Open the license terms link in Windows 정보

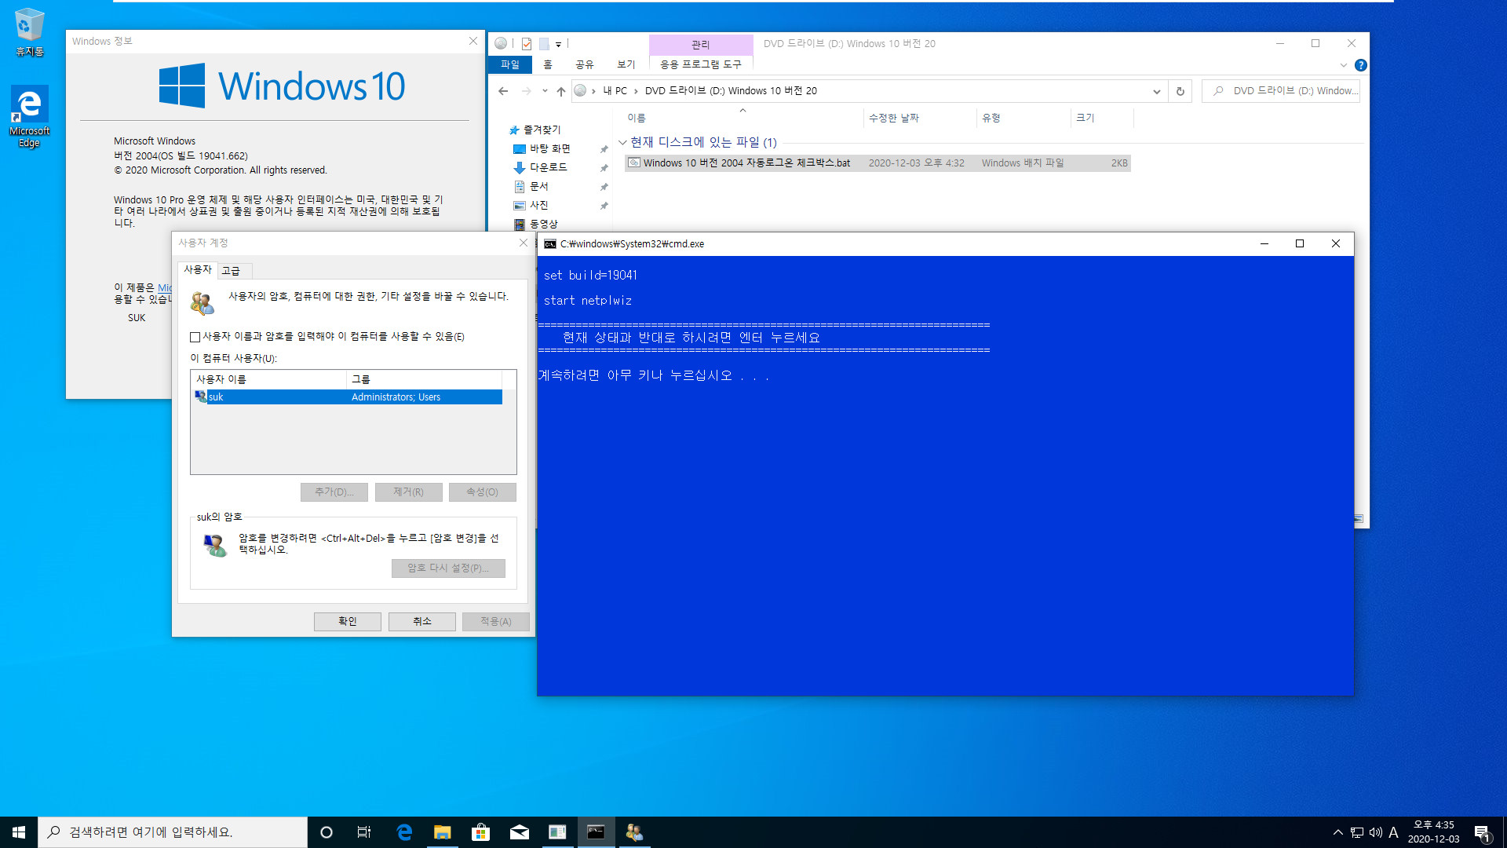point(165,288)
